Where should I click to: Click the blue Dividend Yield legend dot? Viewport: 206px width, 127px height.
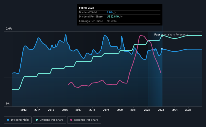point(8,120)
